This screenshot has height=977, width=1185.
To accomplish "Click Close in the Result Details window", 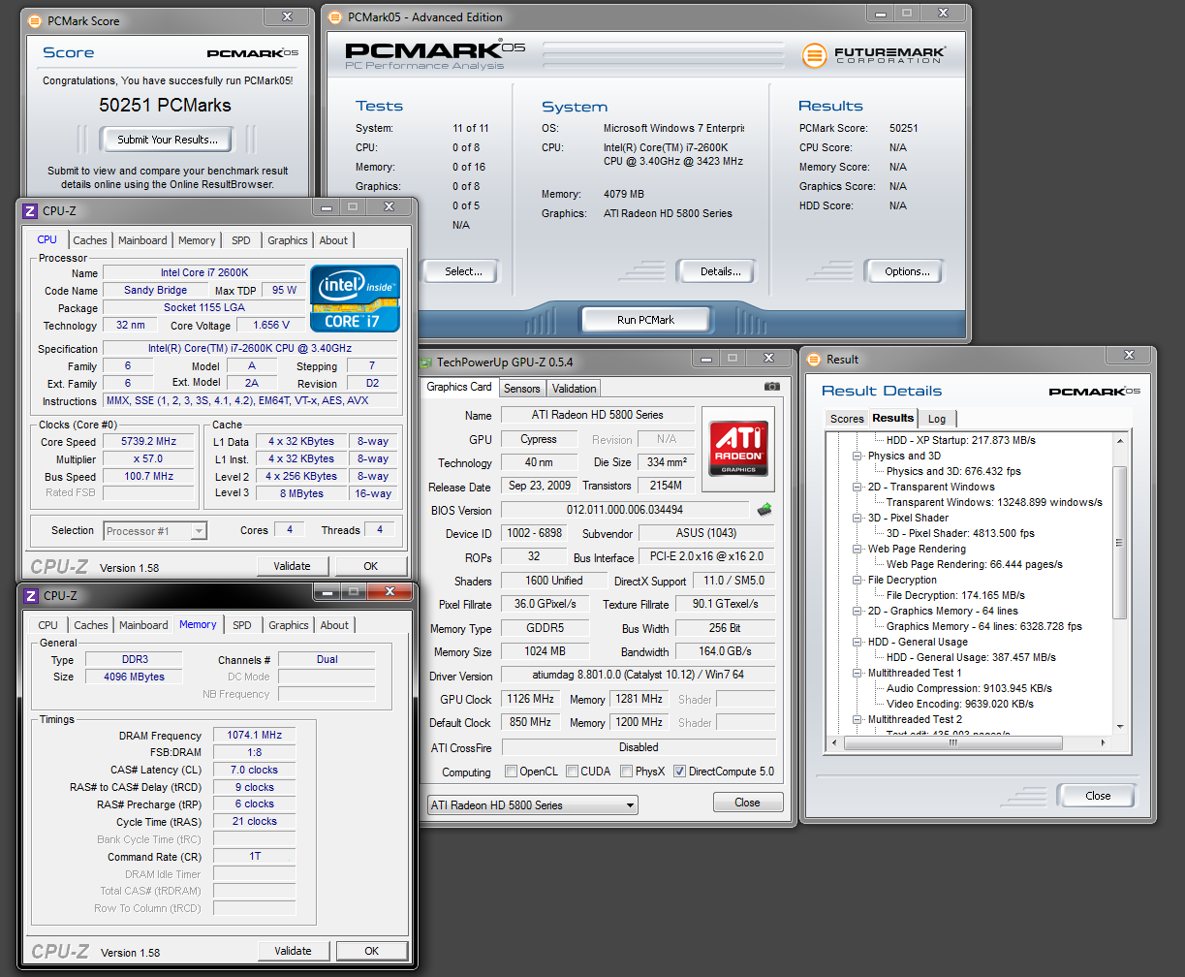I will 1098,796.
